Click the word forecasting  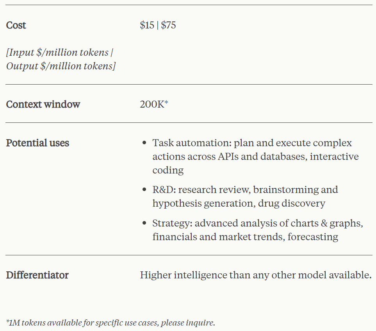pyautogui.click(x=313, y=237)
